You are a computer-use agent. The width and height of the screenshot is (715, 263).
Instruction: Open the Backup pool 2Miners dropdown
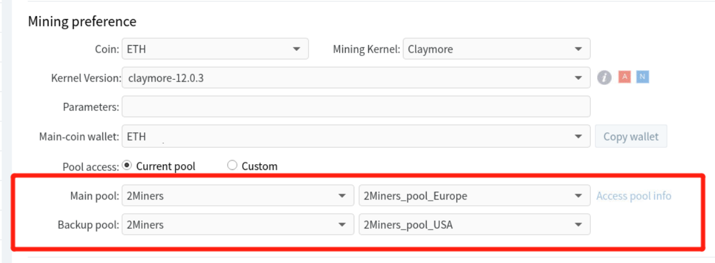(238, 225)
